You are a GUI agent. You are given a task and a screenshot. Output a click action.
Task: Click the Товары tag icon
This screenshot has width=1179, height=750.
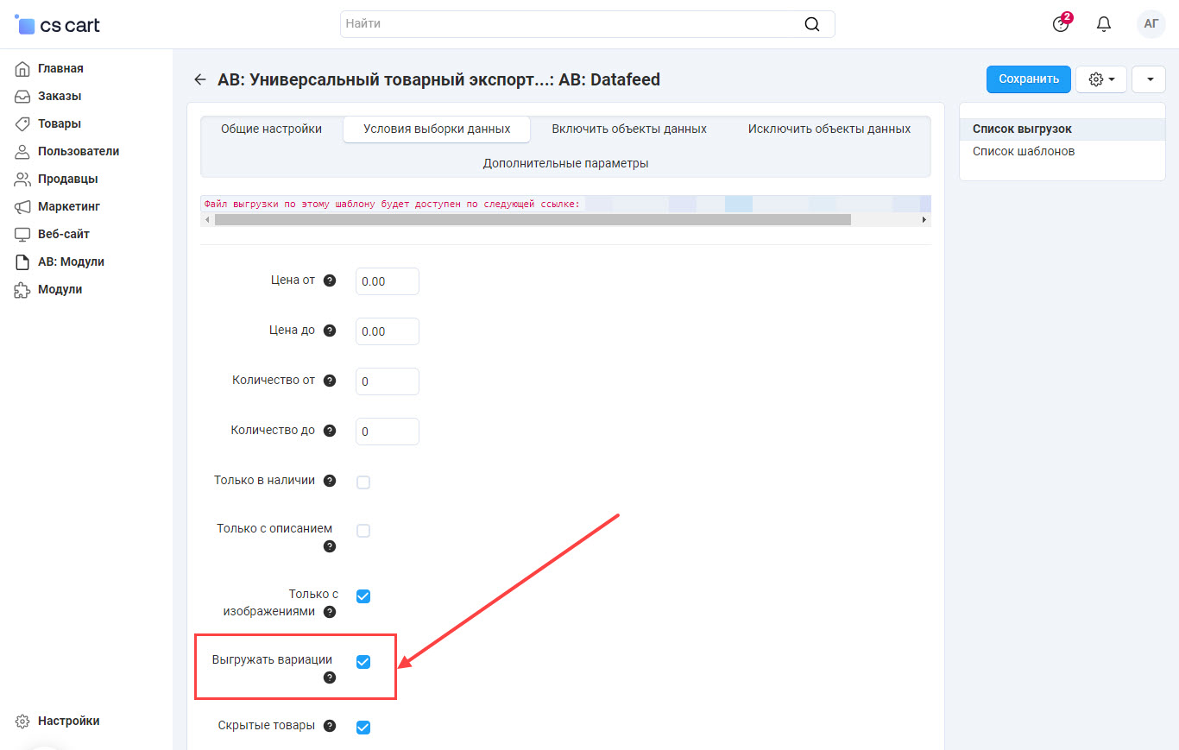coord(22,123)
